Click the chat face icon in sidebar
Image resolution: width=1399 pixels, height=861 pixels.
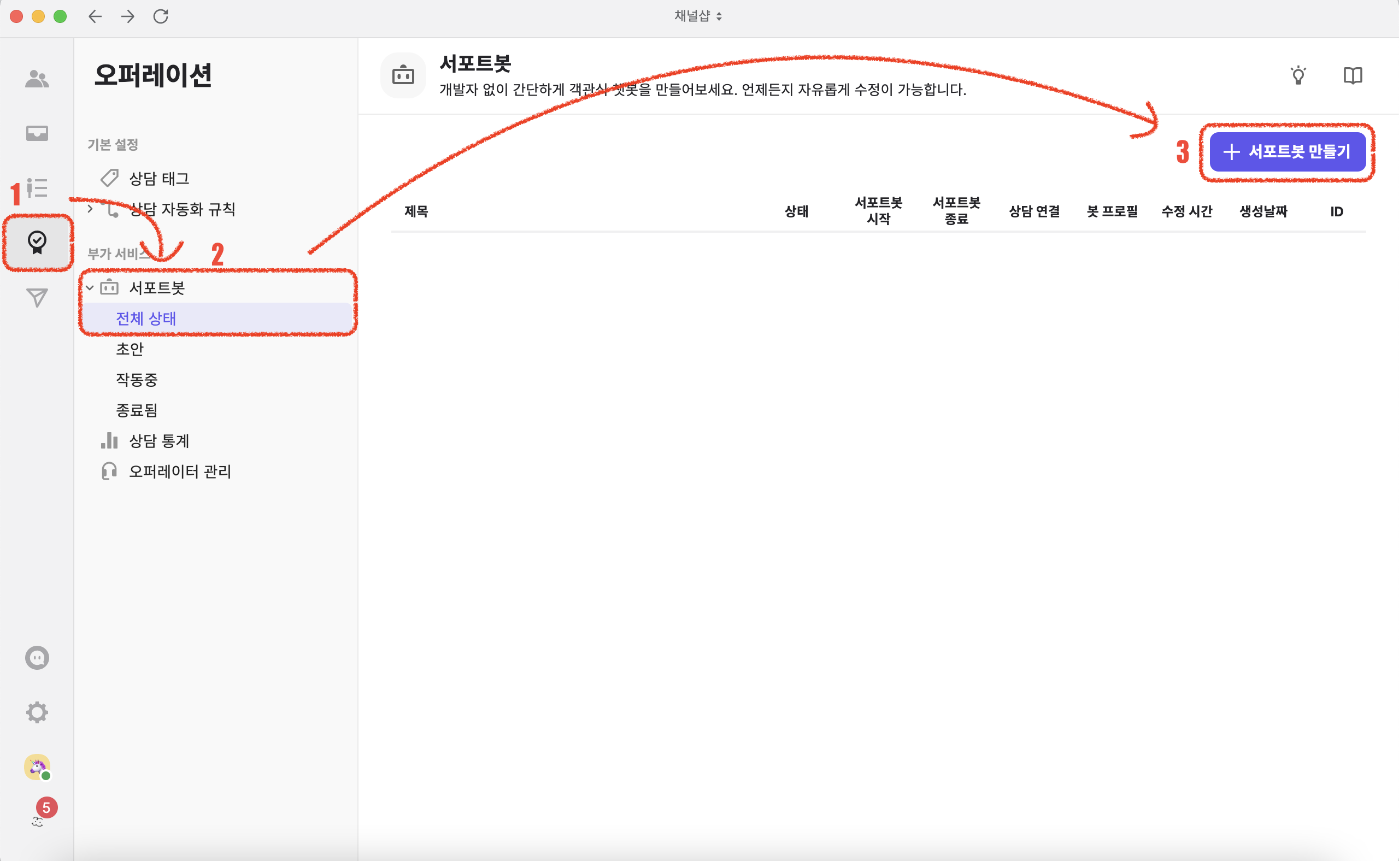[x=37, y=658]
